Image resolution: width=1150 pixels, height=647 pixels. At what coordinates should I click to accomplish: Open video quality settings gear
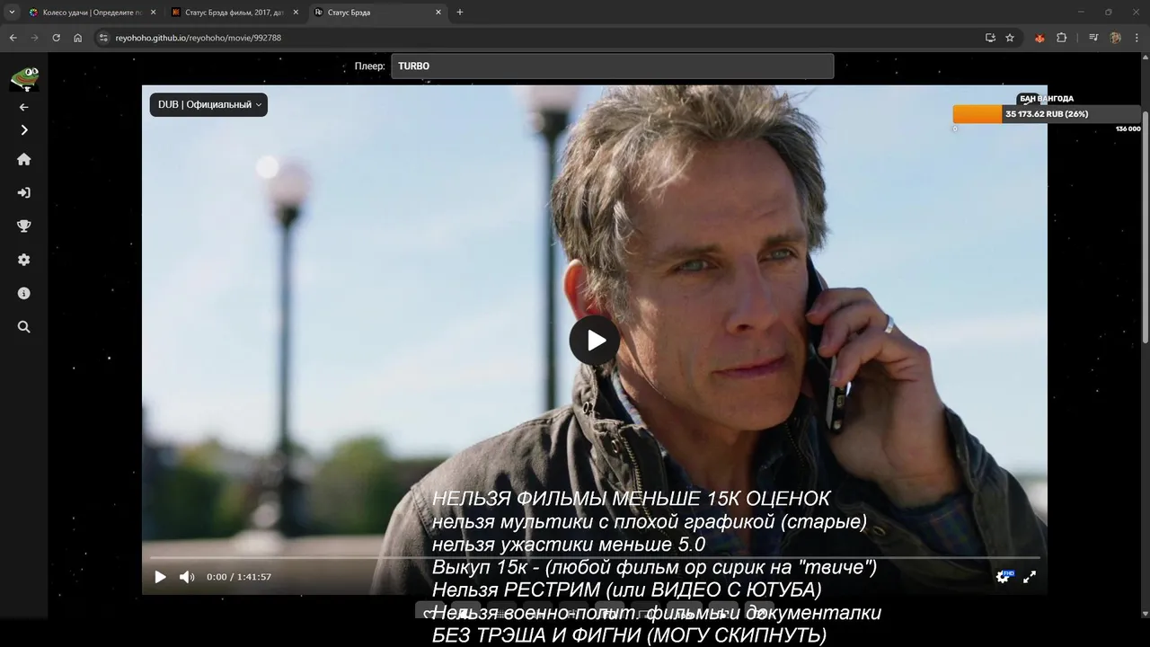coord(1003,577)
